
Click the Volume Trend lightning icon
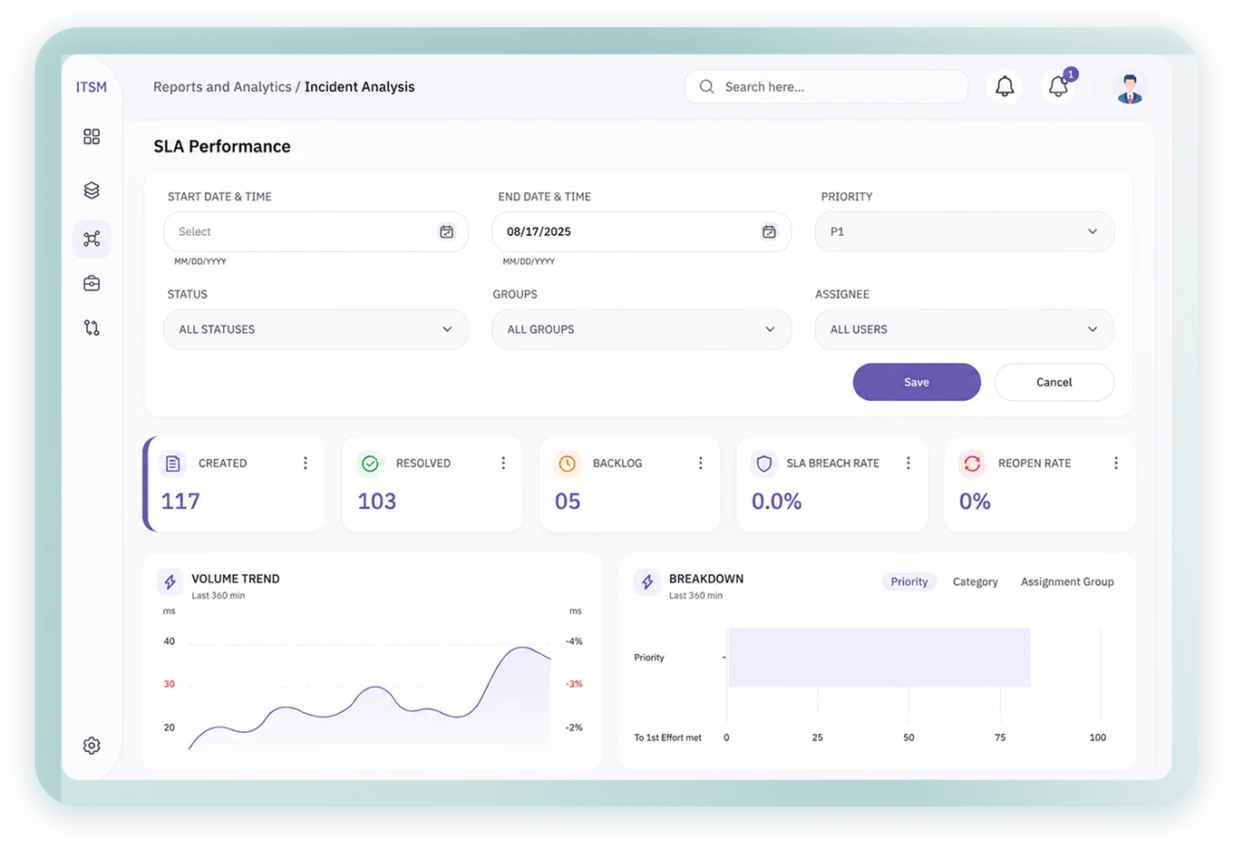pos(170,581)
